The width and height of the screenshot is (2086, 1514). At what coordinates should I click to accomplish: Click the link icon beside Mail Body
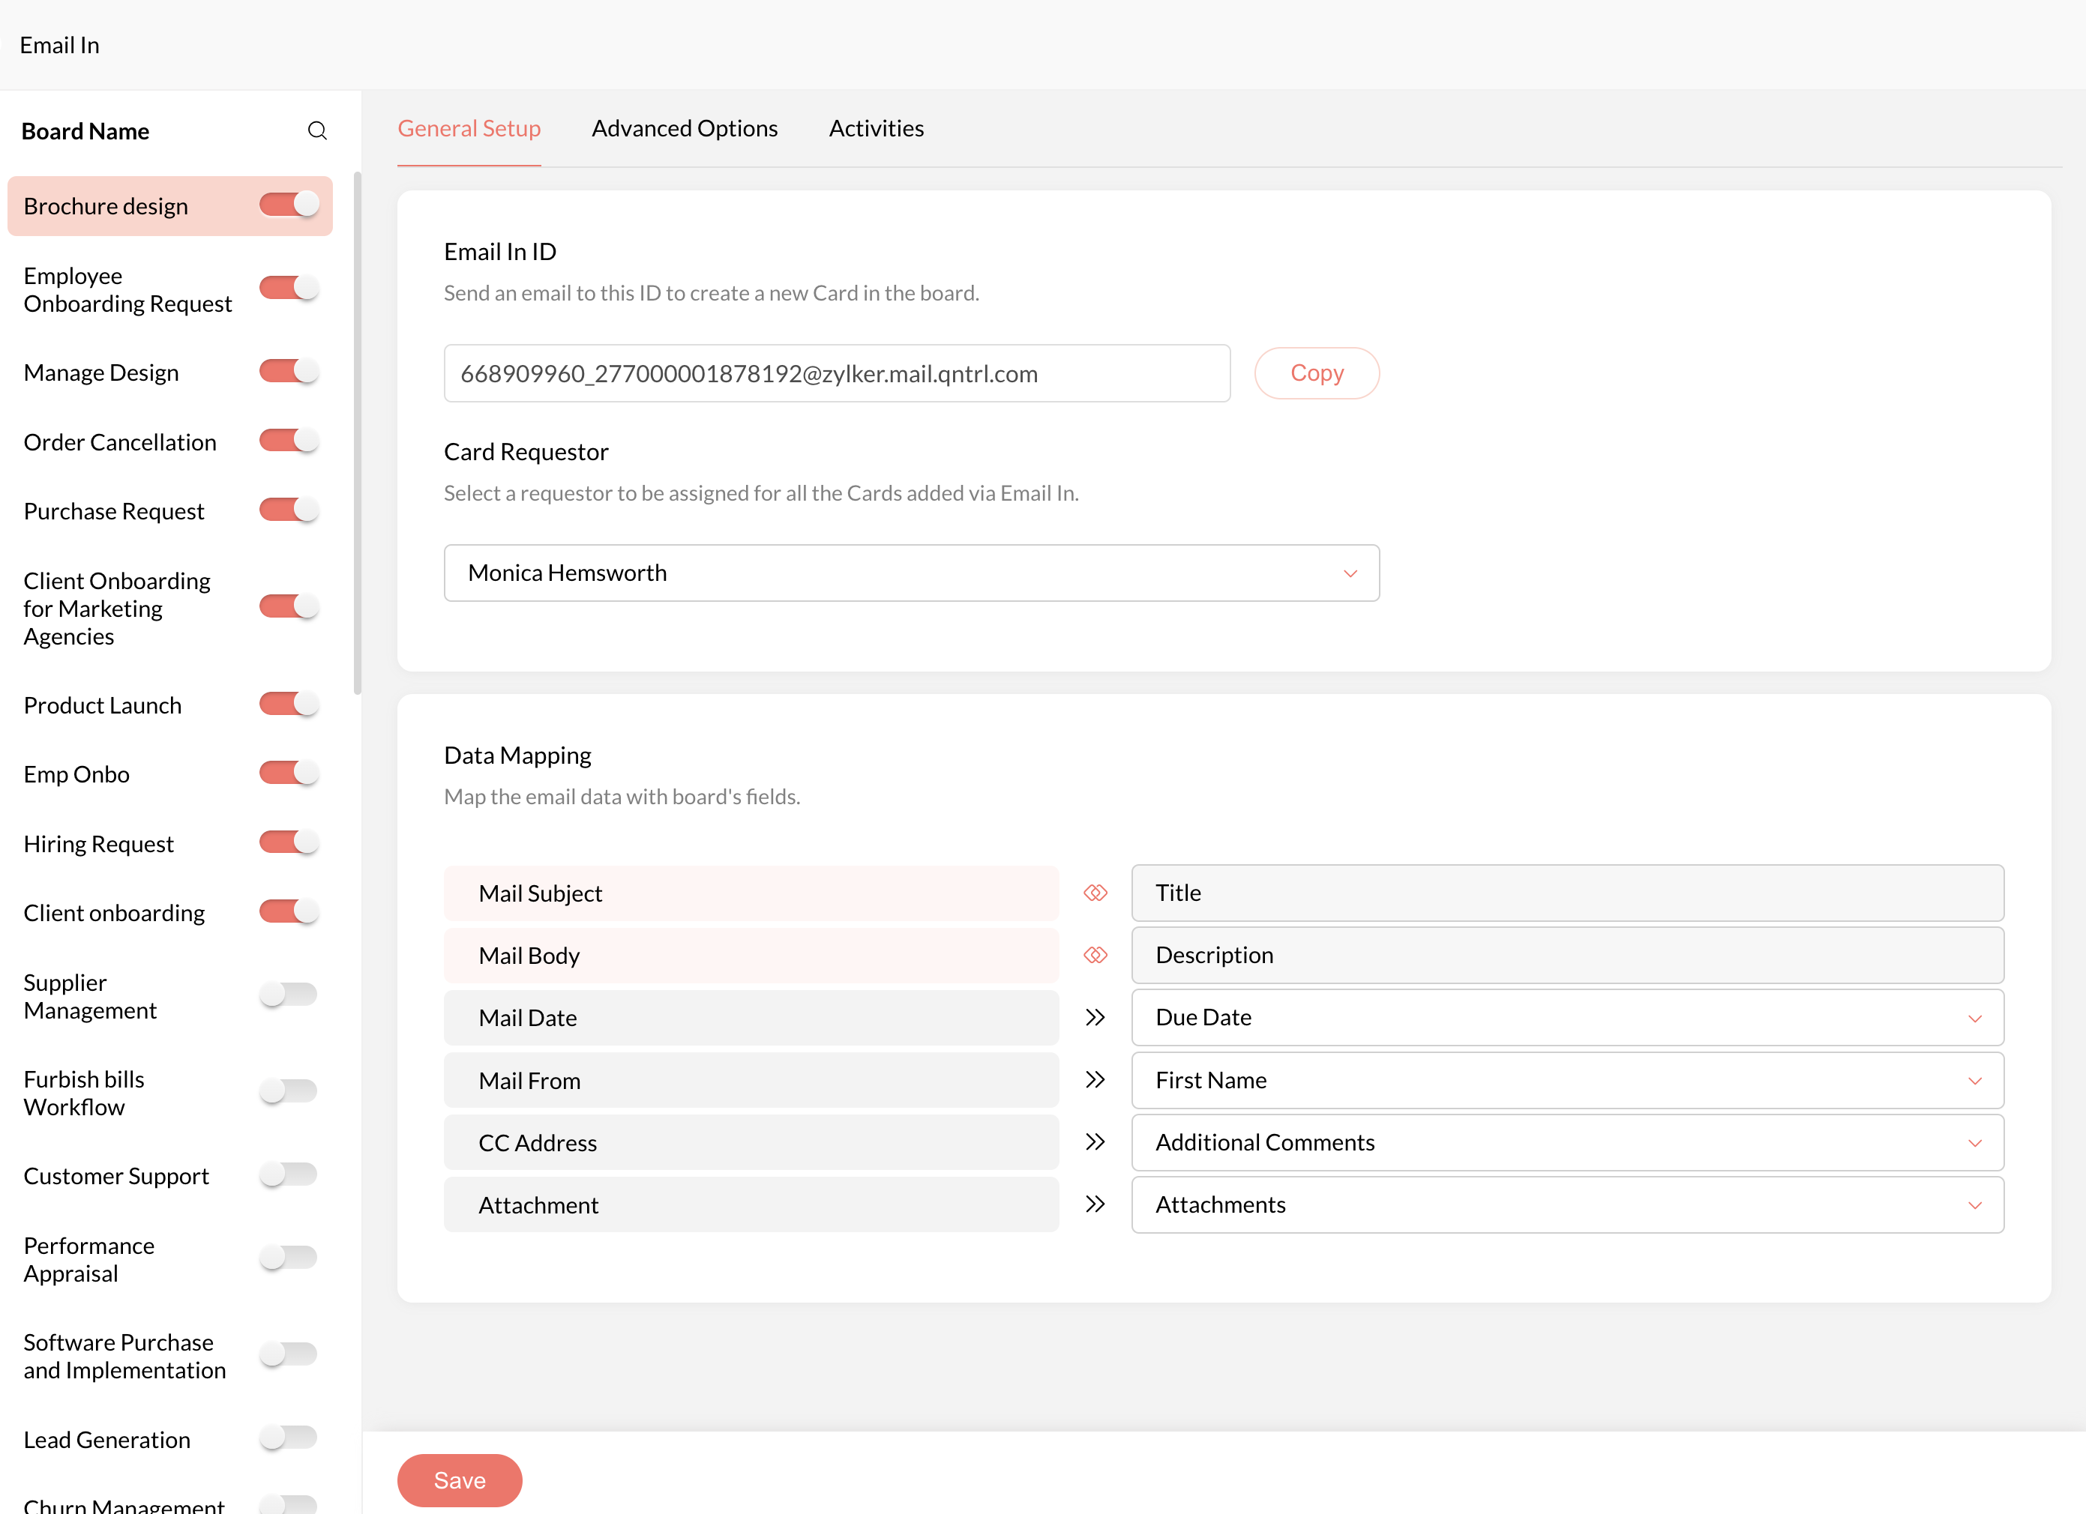[x=1095, y=955]
